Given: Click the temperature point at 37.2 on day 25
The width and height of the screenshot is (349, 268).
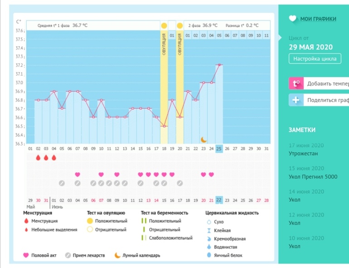Looking at the screenshot, I should pyautogui.click(x=219, y=65).
